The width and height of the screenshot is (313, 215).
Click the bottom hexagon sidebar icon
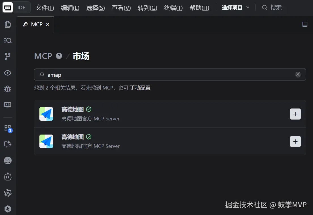[8, 209]
